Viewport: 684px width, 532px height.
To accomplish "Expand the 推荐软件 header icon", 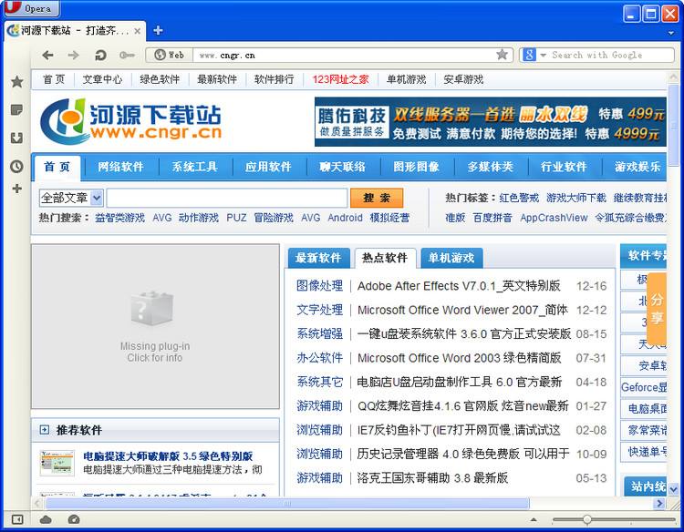I will coord(45,430).
